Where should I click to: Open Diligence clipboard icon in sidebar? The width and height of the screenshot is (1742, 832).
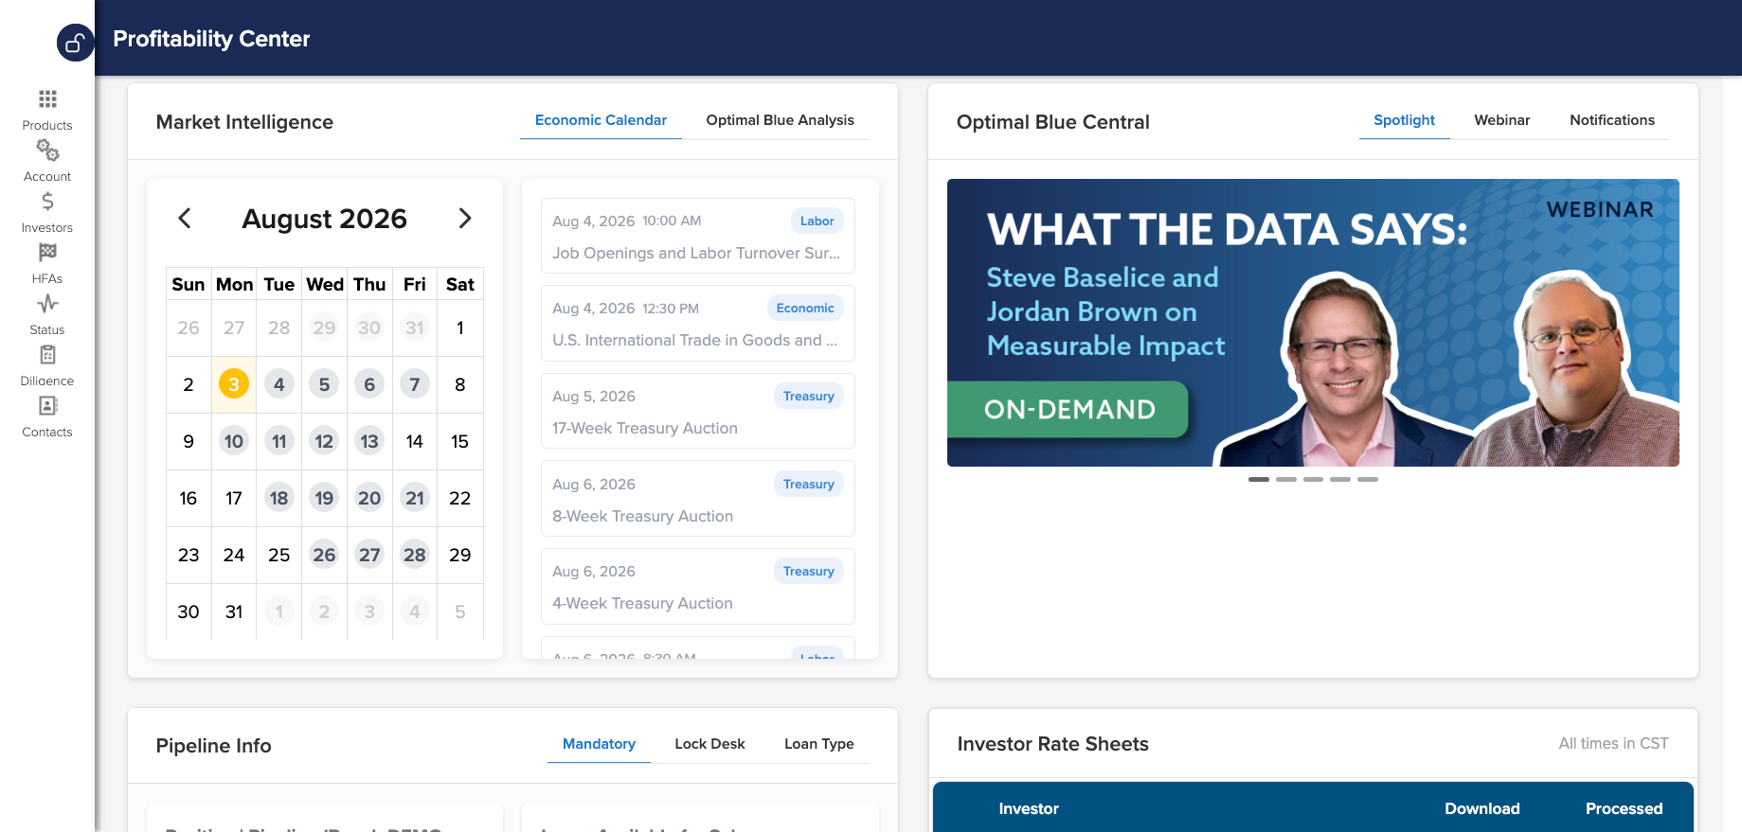pyautogui.click(x=47, y=355)
